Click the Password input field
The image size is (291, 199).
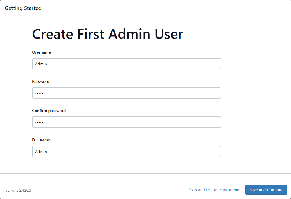[126, 93]
